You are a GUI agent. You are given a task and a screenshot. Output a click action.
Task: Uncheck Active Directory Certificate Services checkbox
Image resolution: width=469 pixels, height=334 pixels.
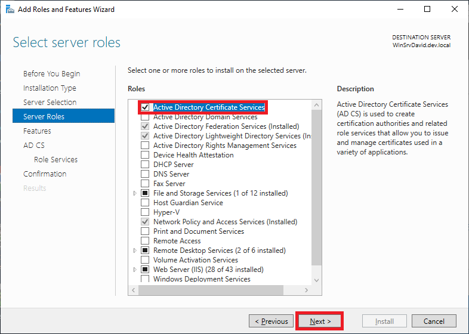(145, 107)
